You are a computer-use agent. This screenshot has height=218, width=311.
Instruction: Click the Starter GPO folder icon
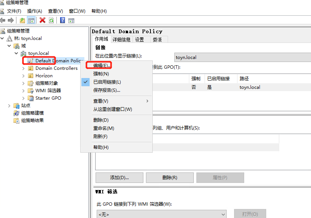31,98
